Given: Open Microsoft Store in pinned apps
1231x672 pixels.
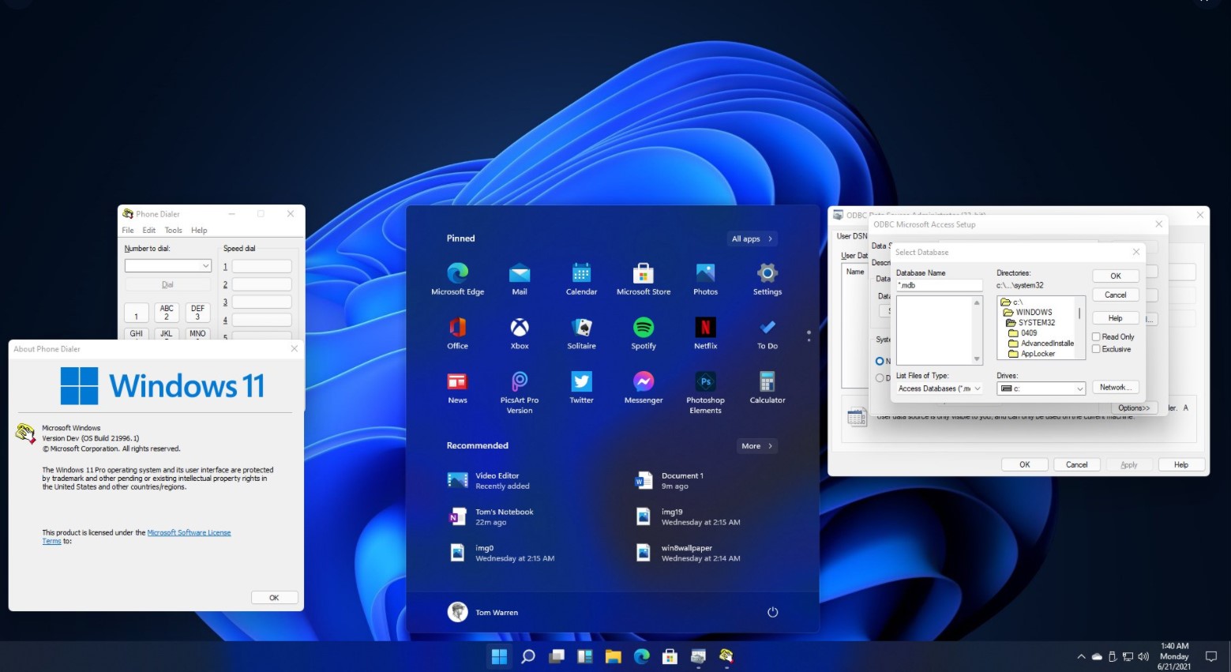Looking at the screenshot, I should 644,279.
